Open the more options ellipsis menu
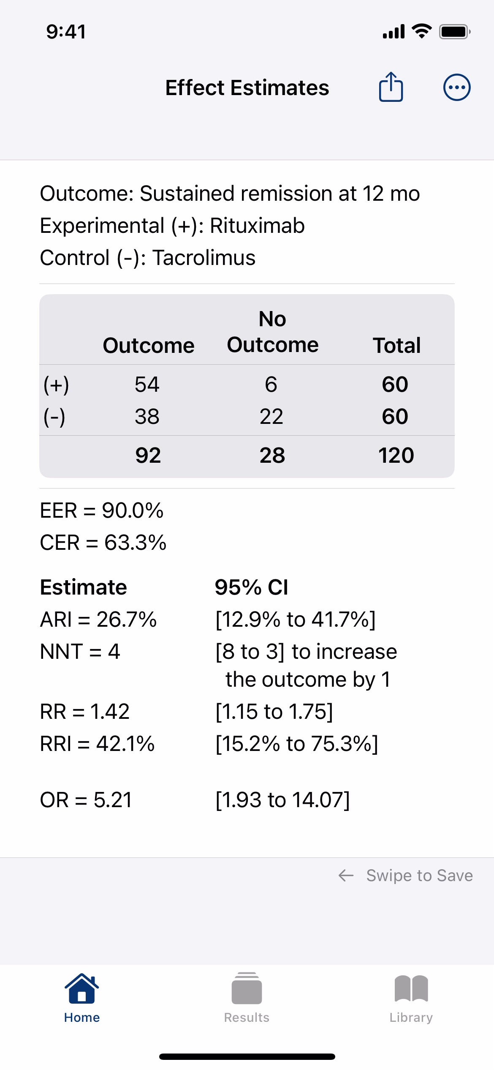 tap(457, 87)
